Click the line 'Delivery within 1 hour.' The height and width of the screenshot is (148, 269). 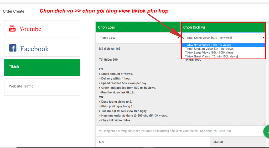click(115, 78)
